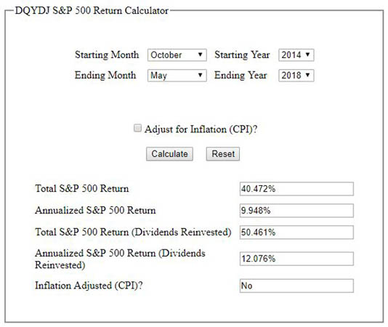
Task: Open the Ending Month dropdown
Action: click(177, 76)
